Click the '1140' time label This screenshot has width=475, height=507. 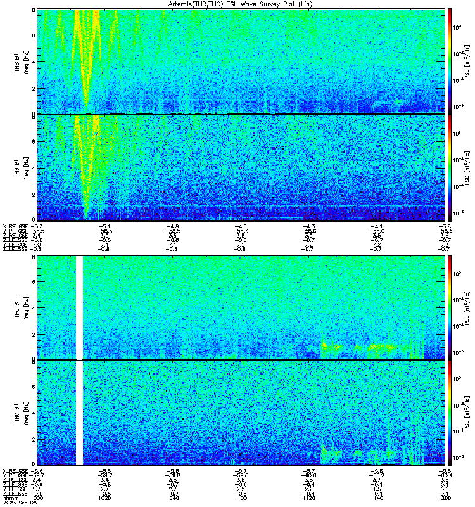point(377,498)
